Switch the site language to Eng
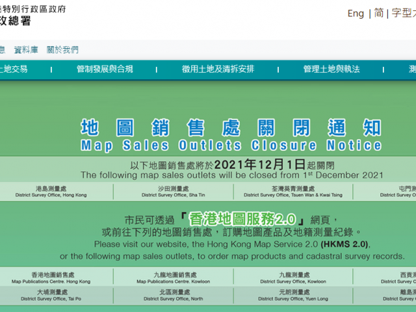416x312 pixels. 356,13
